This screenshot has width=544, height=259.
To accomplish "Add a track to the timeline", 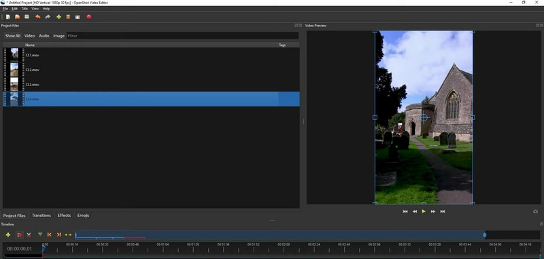I will pyautogui.click(x=8, y=235).
